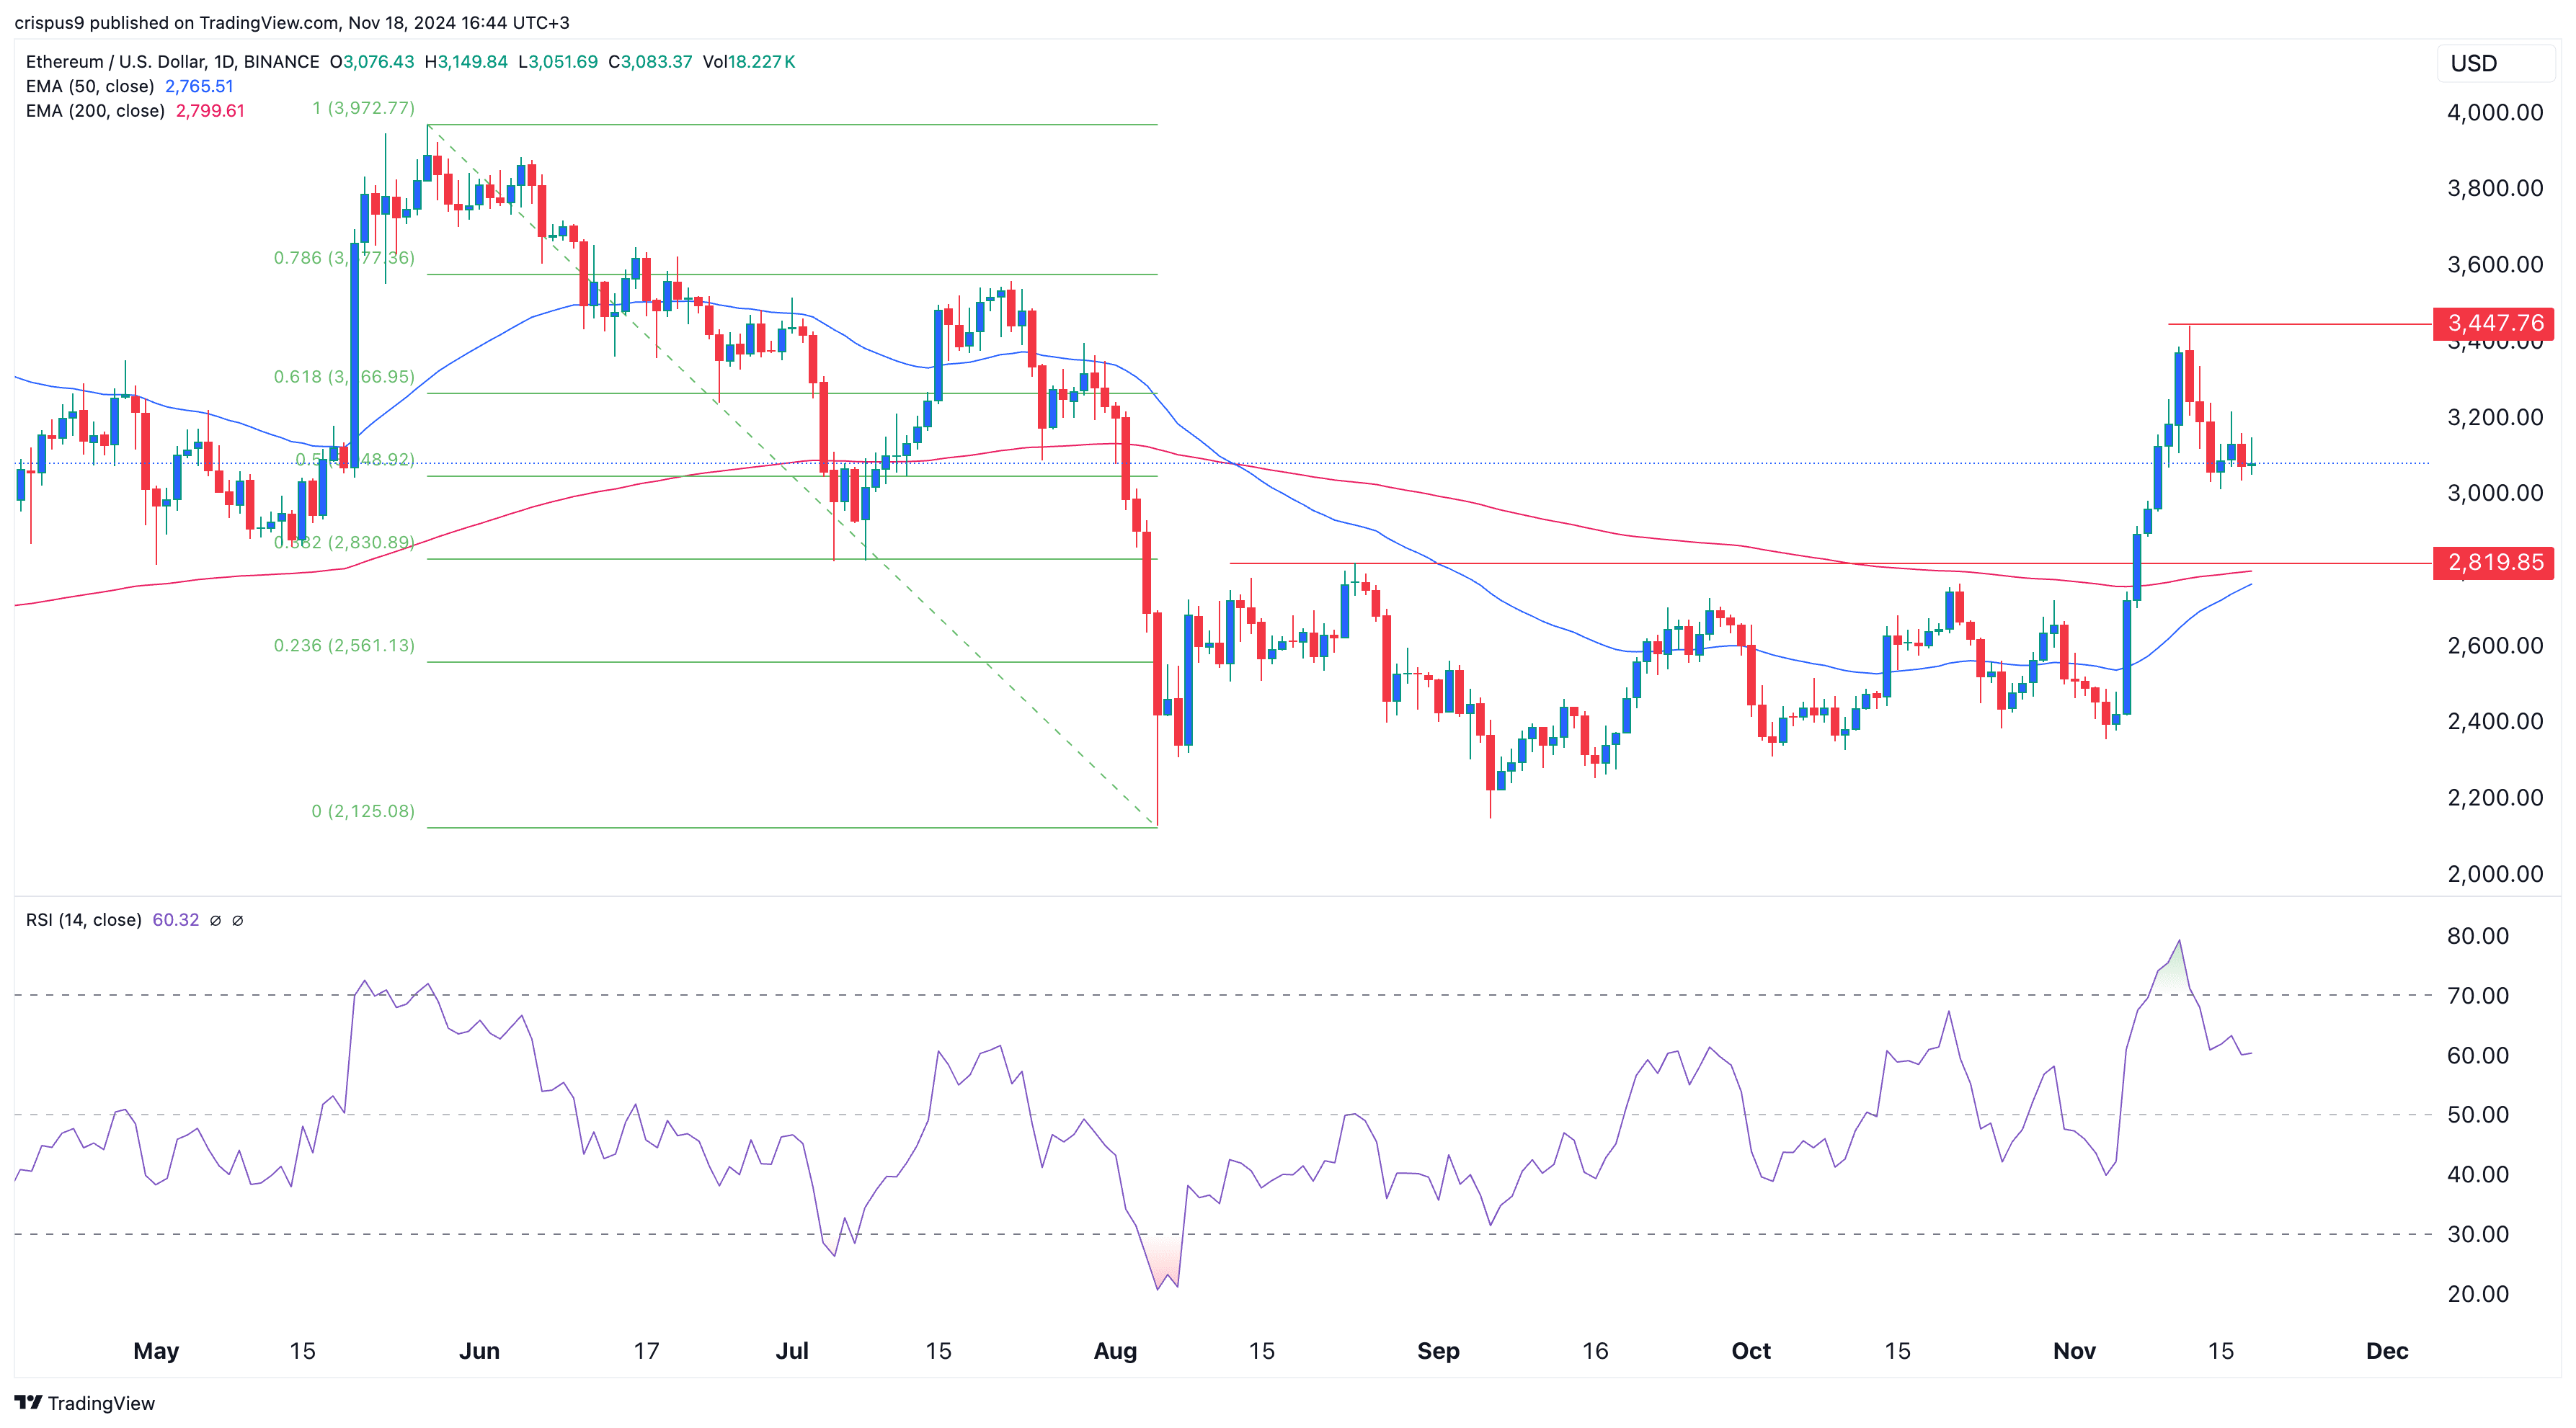Click the 4,000.00 price scale label

(x=2494, y=112)
